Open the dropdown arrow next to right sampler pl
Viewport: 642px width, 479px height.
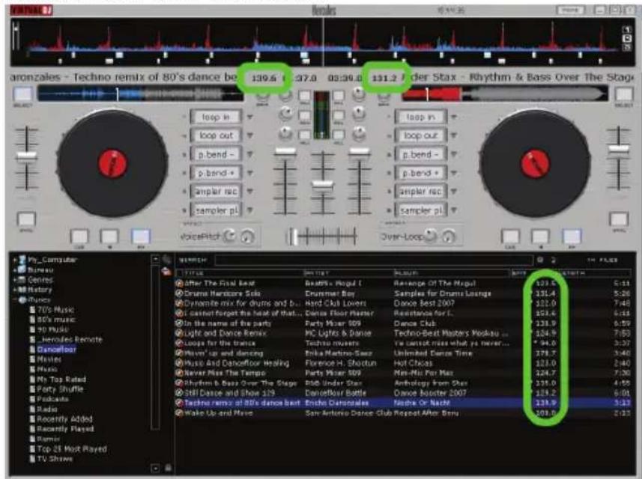click(454, 210)
